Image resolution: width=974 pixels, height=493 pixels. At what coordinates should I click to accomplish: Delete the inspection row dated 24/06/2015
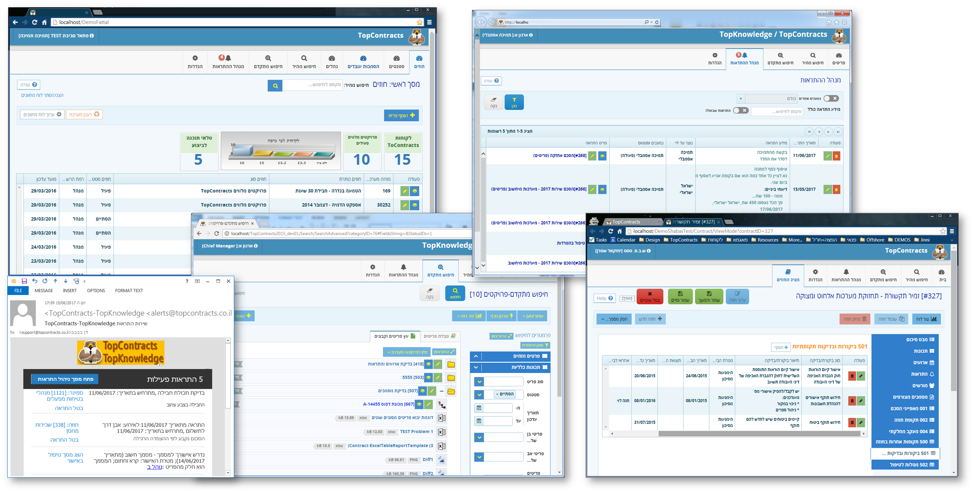tap(852, 376)
